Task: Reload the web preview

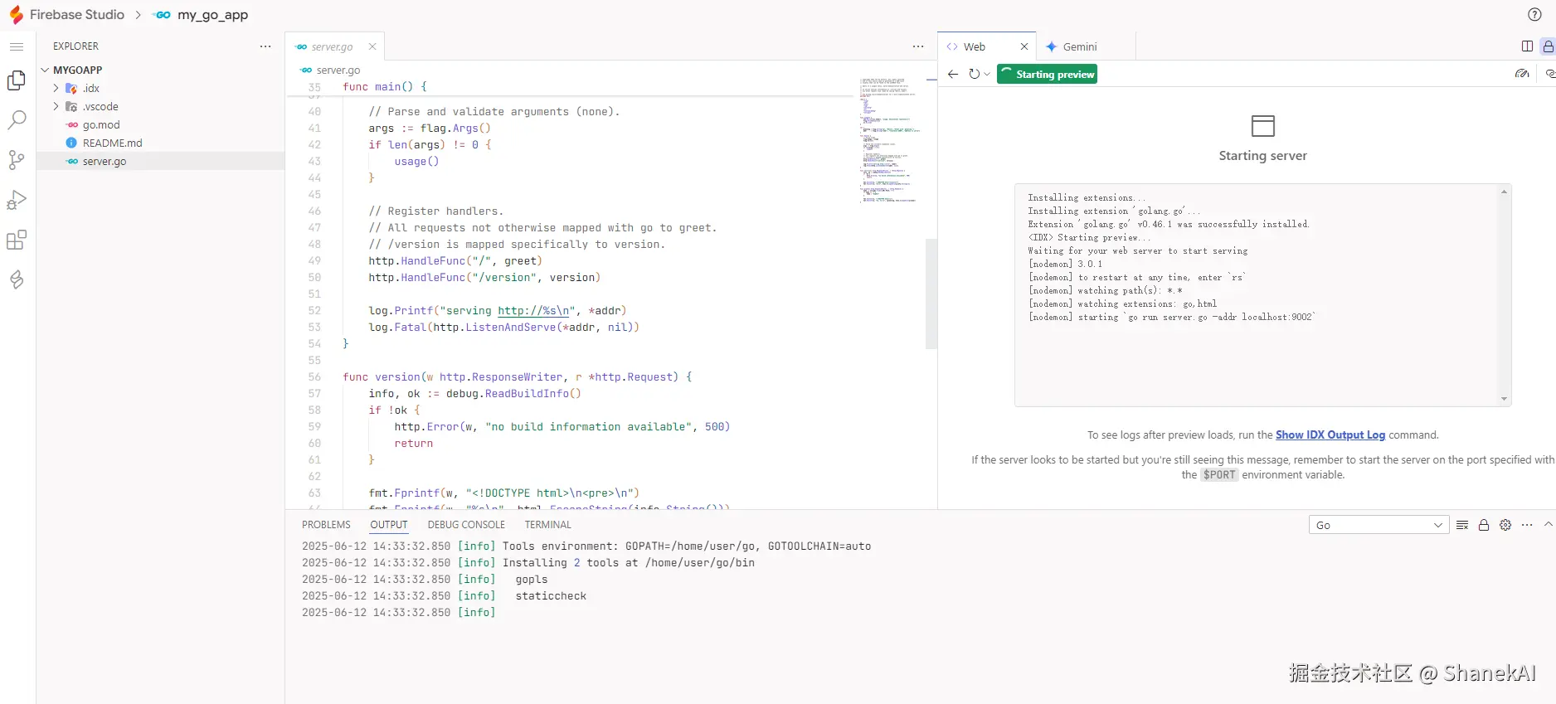Action: (974, 74)
